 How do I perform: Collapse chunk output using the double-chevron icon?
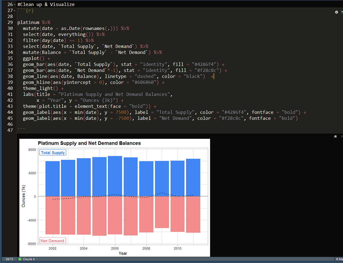click(342, 136)
